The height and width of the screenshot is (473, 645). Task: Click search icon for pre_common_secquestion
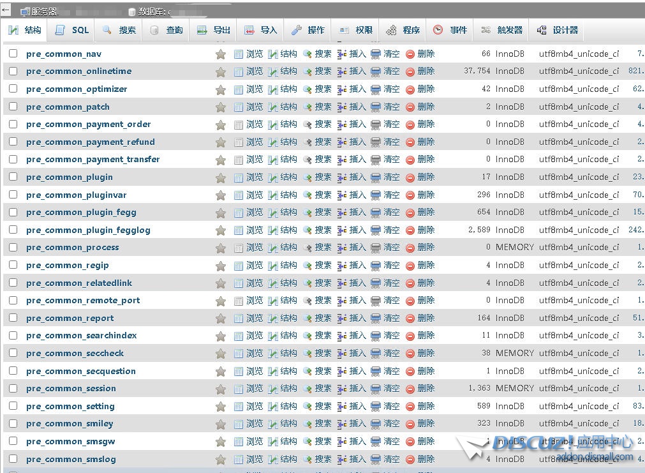[x=308, y=372]
